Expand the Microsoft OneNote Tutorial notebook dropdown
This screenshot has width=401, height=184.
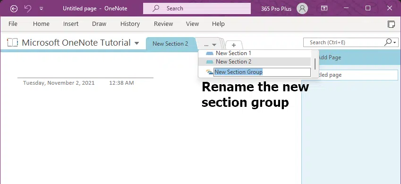[137, 43]
